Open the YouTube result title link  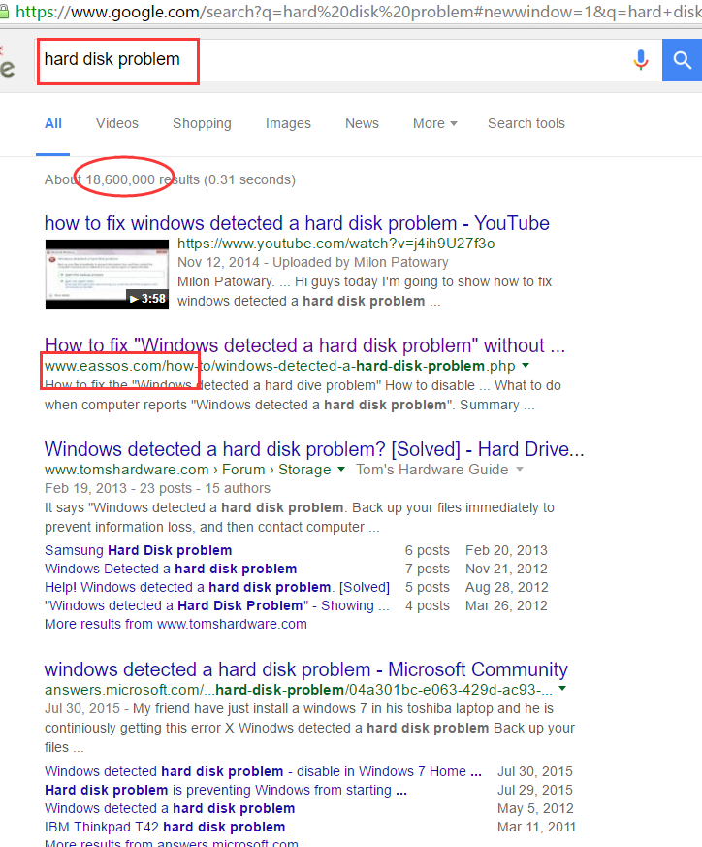(297, 223)
